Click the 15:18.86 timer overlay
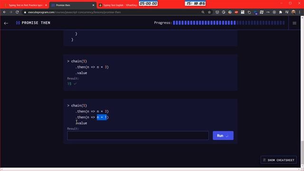Image resolution: width=304 pixels, height=171 pixels. pyautogui.click(x=195, y=3)
